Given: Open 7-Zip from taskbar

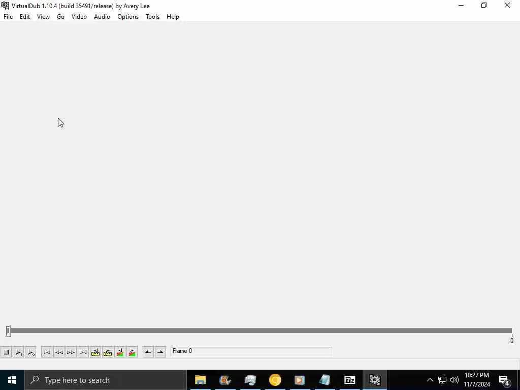Looking at the screenshot, I should tap(349, 380).
